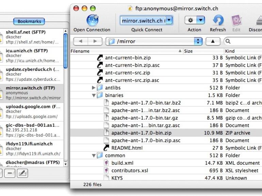
Task: Collapse the common folder triangle
Action: pyautogui.click(x=94, y=156)
